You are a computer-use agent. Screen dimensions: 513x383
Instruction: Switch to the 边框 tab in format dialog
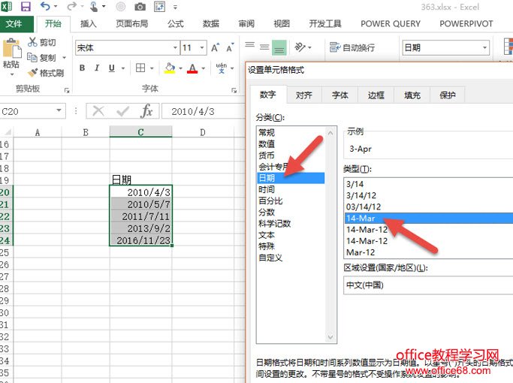(376, 95)
